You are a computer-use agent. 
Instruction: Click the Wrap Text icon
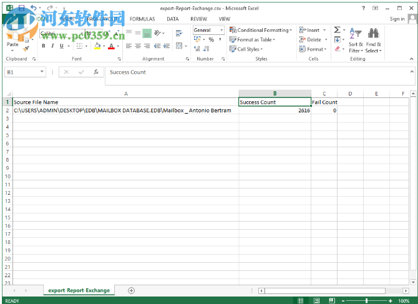tap(179, 33)
